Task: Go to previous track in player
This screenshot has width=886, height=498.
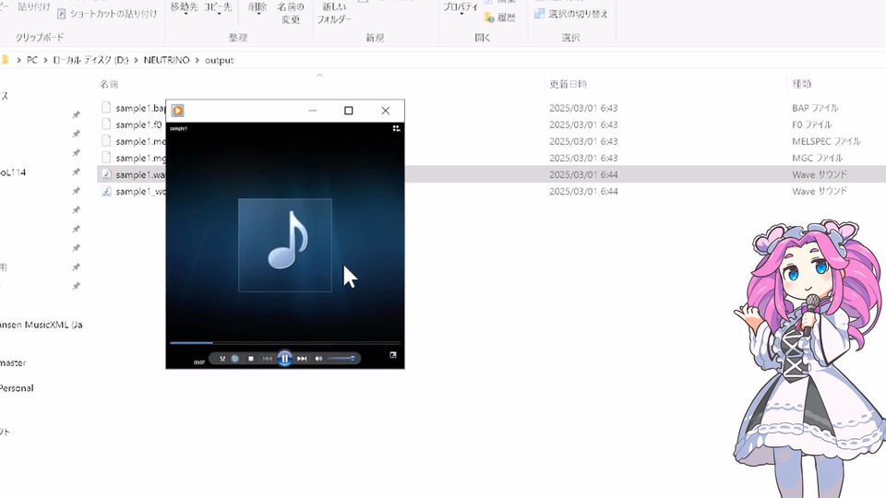Action: tap(268, 359)
